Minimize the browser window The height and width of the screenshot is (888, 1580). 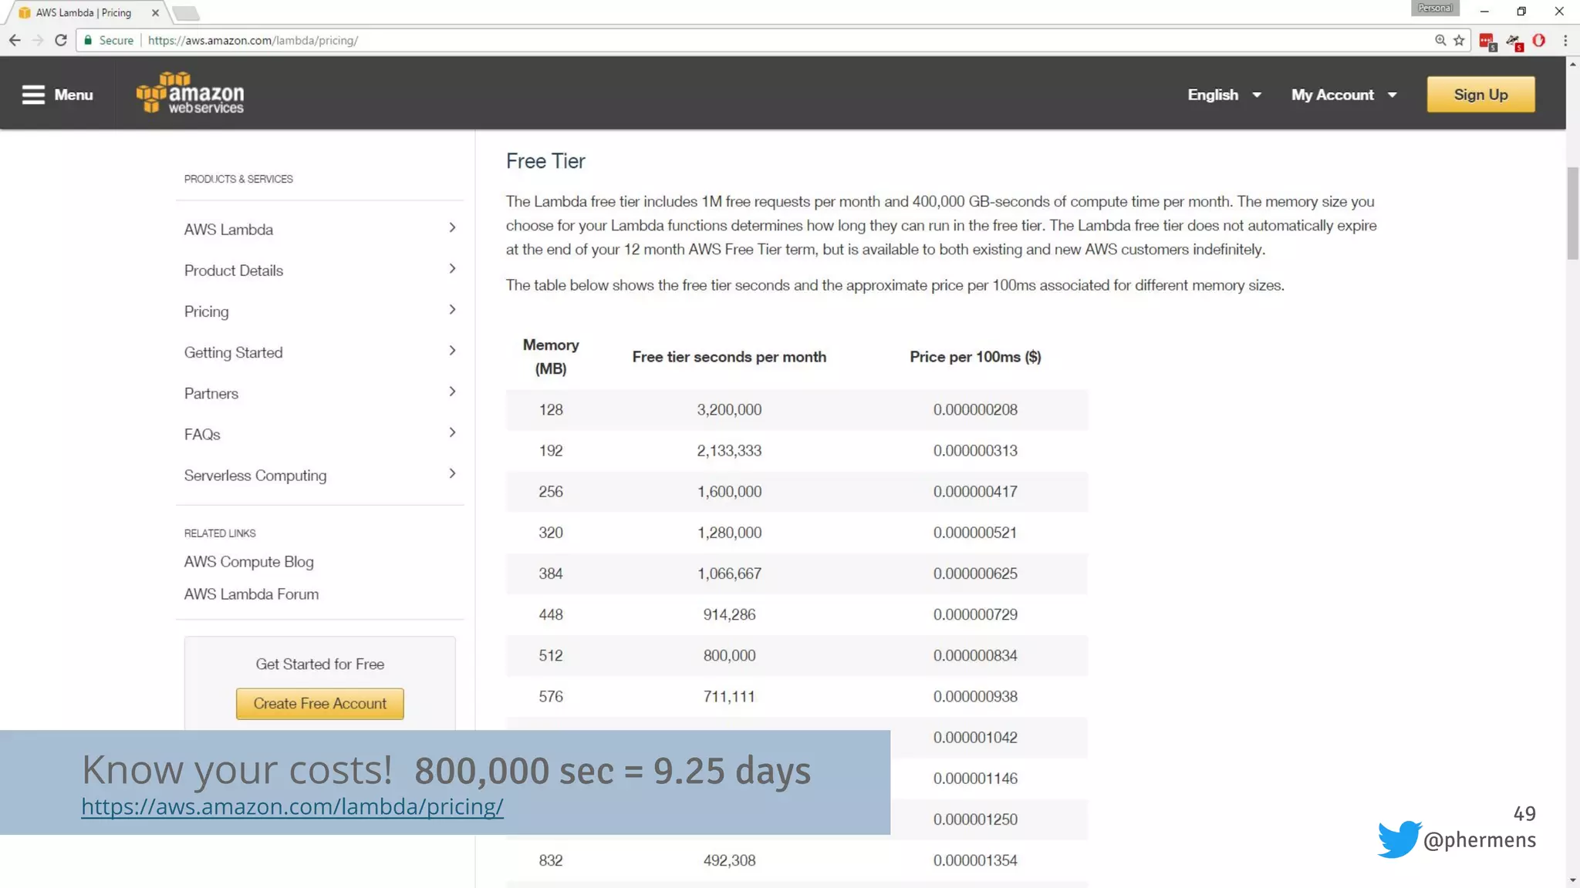point(1484,12)
